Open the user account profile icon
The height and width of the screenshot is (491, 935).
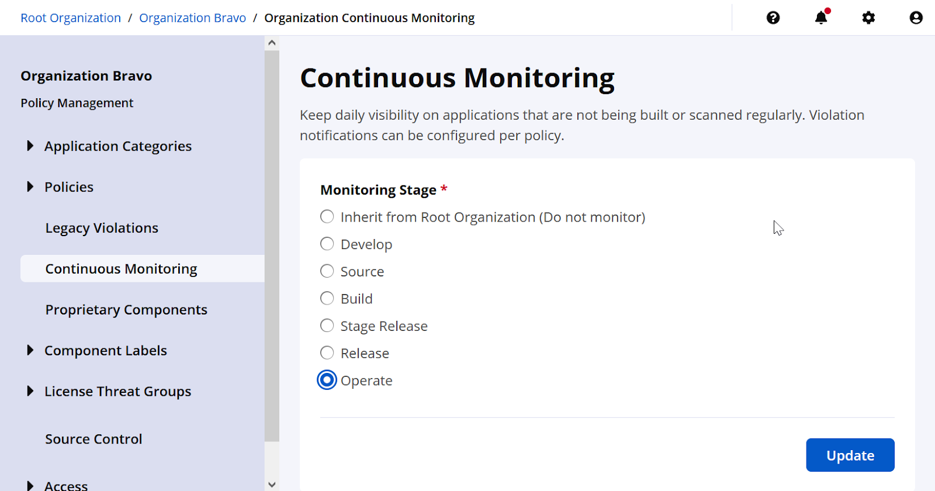[x=916, y=18]
